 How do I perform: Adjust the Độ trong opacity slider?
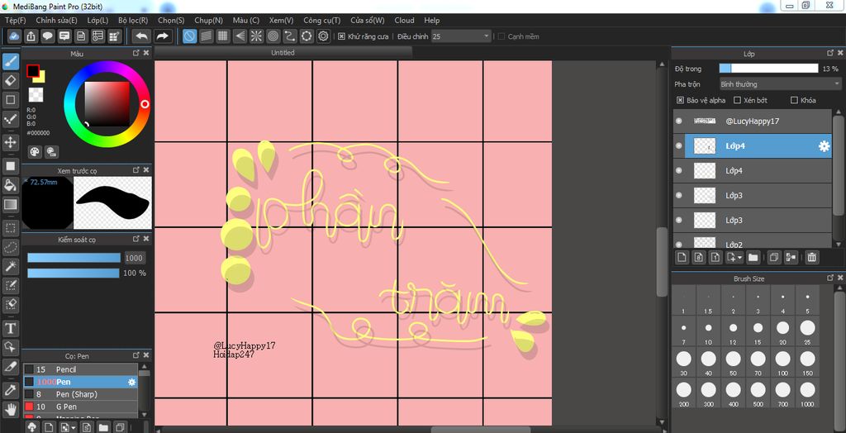[x=768, y=69]
